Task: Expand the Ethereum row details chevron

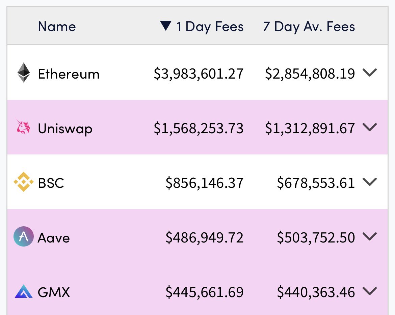Action: tap(370, 73)
